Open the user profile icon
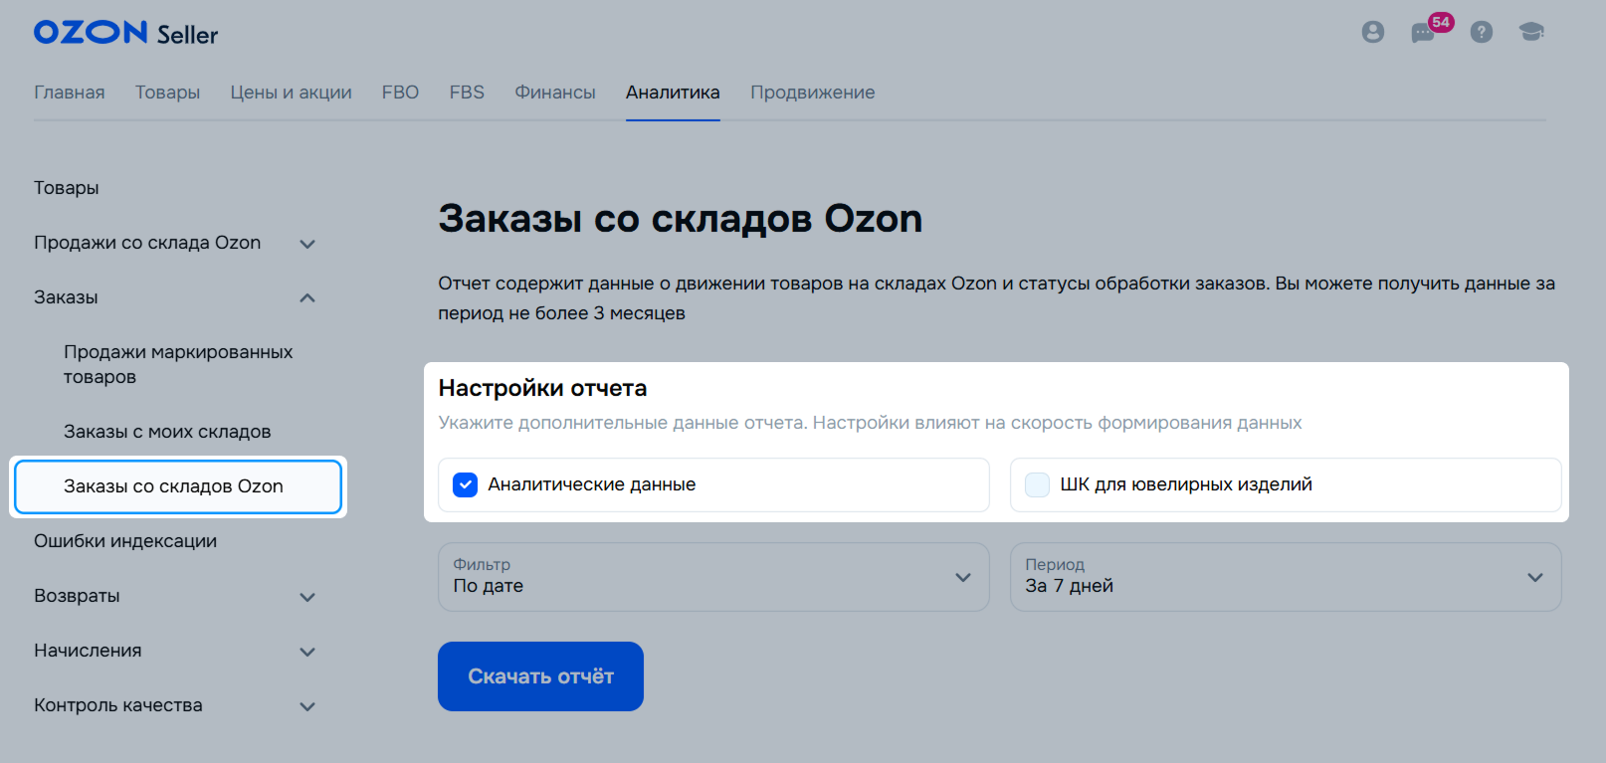Screen dimensions: 1606x763 click(x=1373, y=32)
